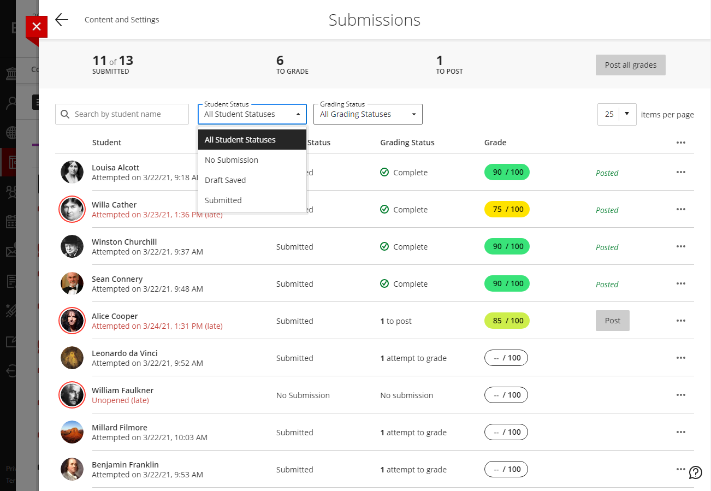Open more options for Winston Churchill row
This screenshot has width=711, height=491.
coord(680,246)
